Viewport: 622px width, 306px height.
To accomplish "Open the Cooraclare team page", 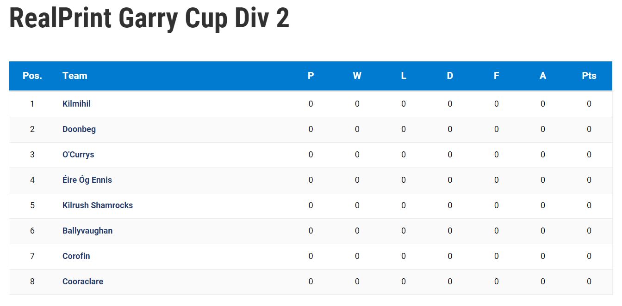I will (83, 282).
